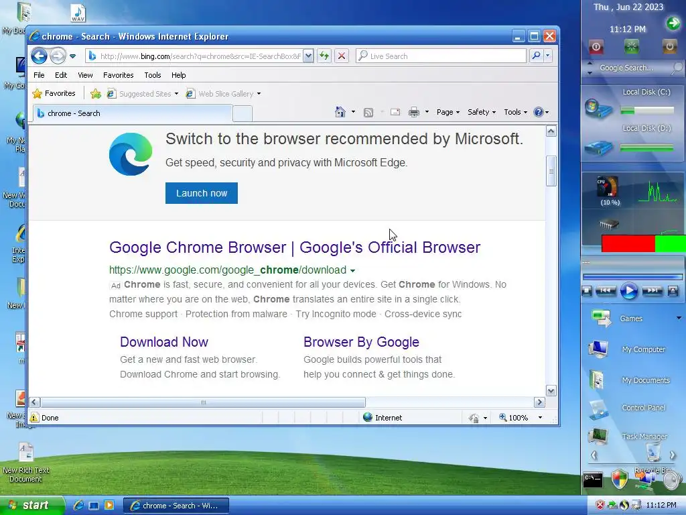Click the Live Search input box

[441, 56]
